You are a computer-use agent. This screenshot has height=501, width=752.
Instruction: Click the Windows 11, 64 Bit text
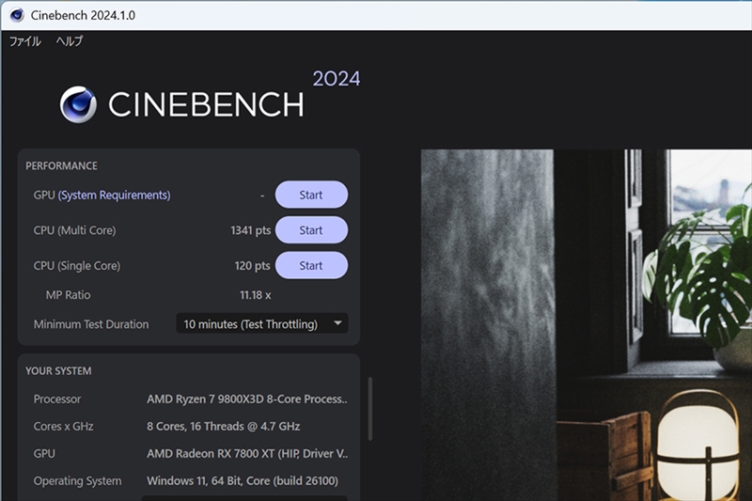point(243,481)
